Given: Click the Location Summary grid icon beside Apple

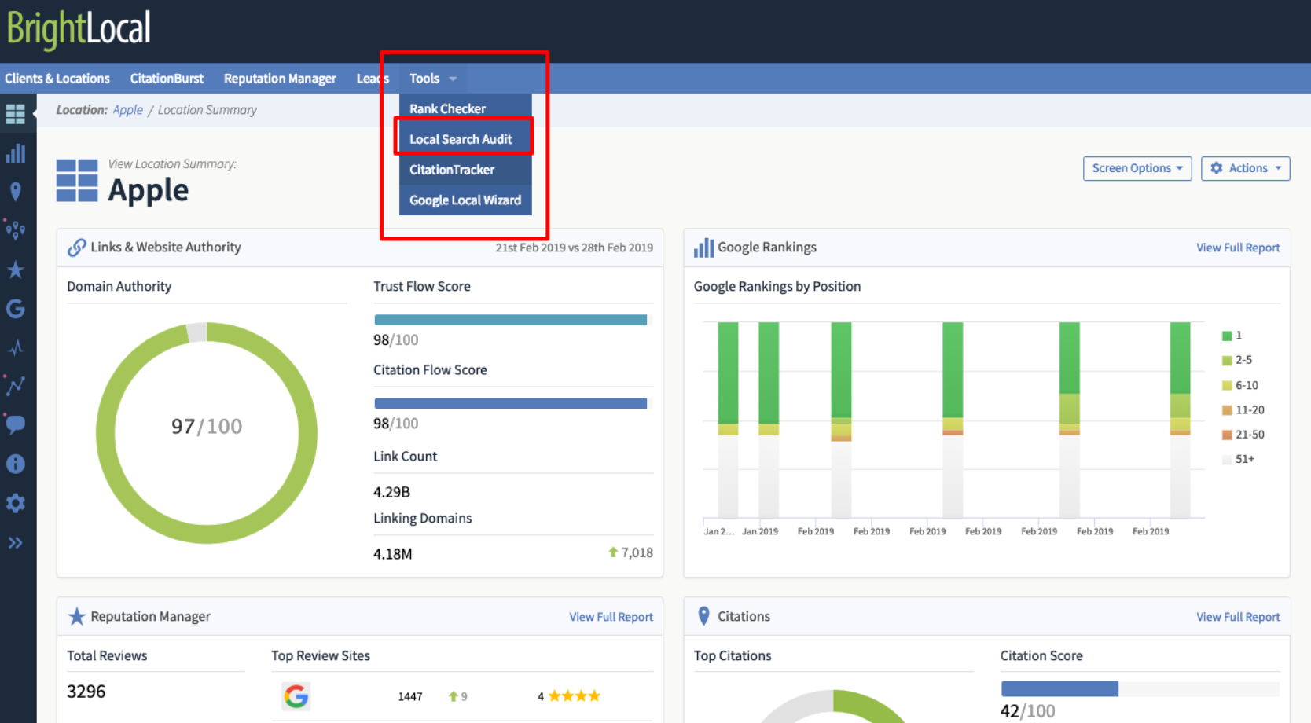Looking at the screenshot, I should click(77, 180).
